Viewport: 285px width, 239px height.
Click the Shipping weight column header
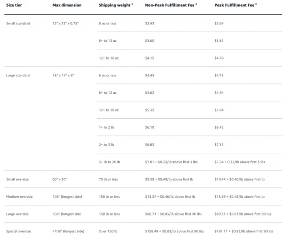pos(116,5)
